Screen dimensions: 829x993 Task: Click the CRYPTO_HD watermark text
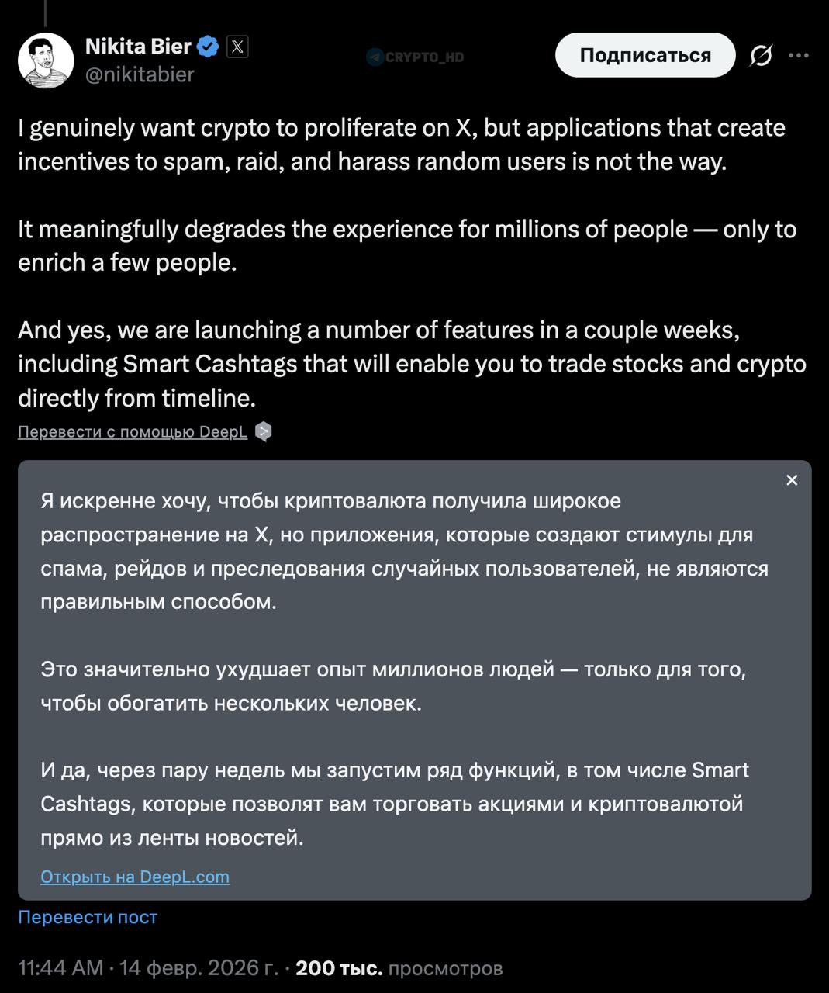click(424, 57)
